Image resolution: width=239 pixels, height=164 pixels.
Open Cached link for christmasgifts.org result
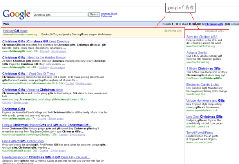point(42,118)
